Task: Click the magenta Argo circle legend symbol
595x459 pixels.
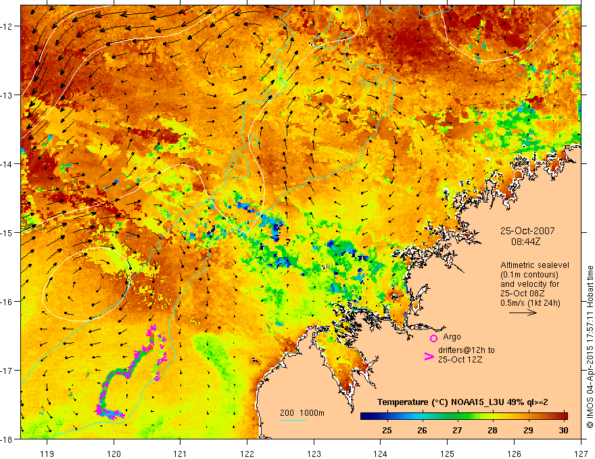Action: click(433, 338)
